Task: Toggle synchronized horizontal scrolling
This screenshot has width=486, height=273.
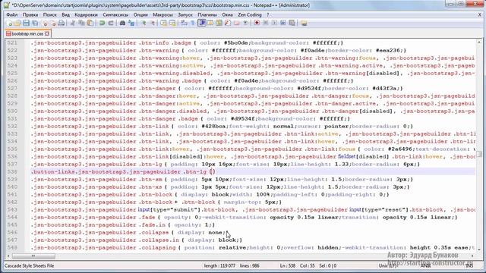Action: 172,24
